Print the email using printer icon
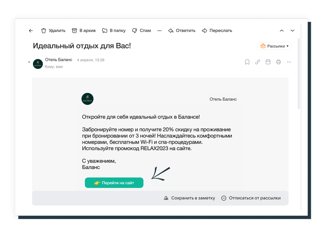Image resolution: width=323 pixels, height=234 pixels. [x=278, y=62]
